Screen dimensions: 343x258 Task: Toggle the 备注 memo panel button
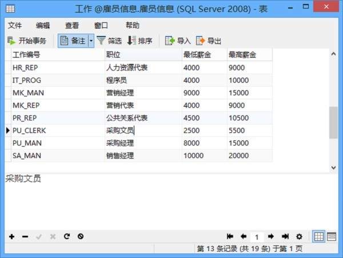coord(73,41)
